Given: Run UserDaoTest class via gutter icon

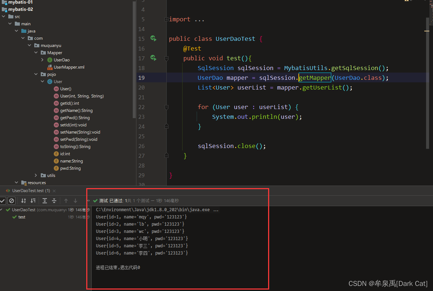Looking at the screenshot, I should [153, 39].
